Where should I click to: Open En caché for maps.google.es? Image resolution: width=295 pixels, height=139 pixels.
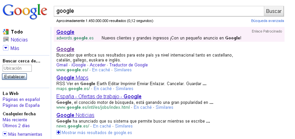pyautogui.click(x=103, y=88)
